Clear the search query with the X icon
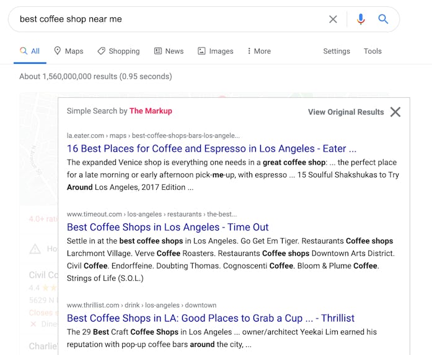The height and width of the screenshot is (355, 432). point(333,19)
